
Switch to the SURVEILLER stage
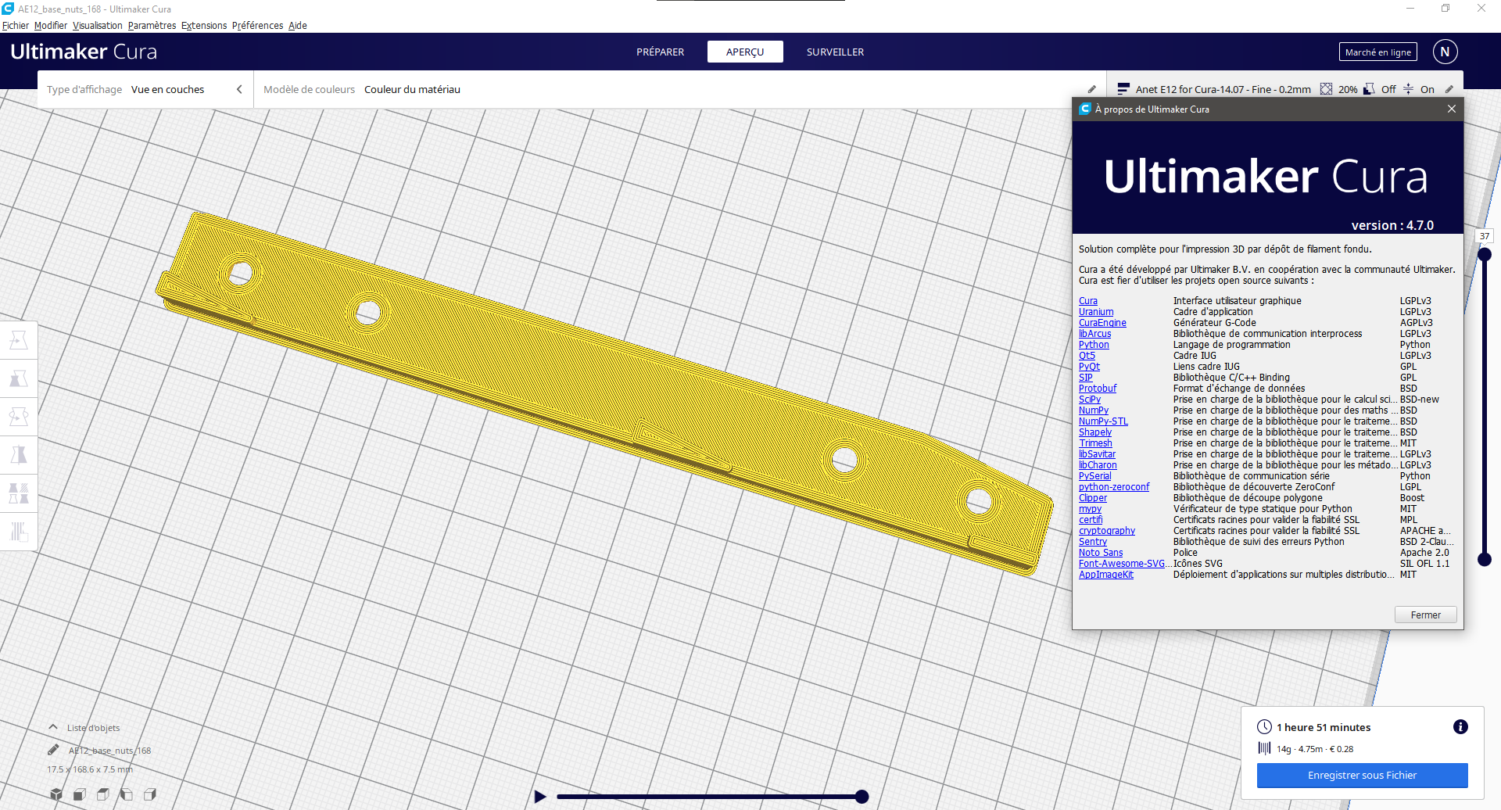tap(835, 52)
